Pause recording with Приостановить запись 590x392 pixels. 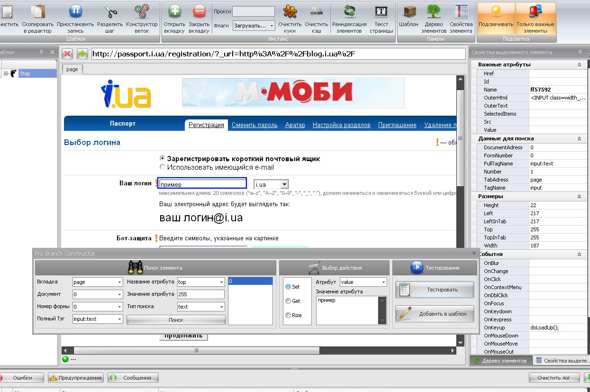pyautogui.click(x=75, y=11)
